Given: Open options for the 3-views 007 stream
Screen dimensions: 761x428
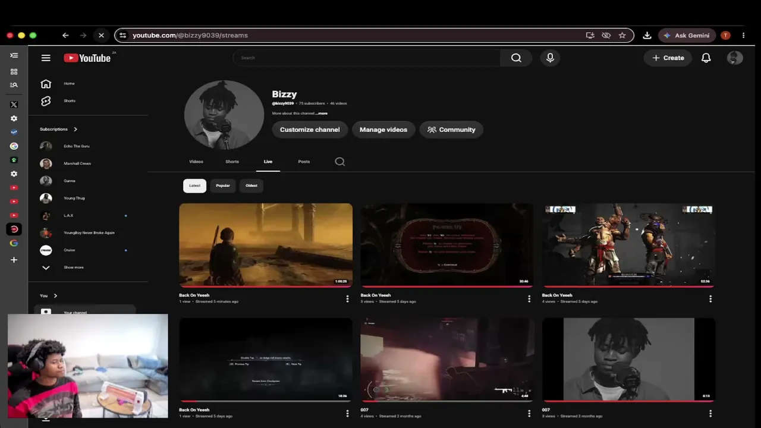Looking at the screenshot, I should tap(710, 413).
